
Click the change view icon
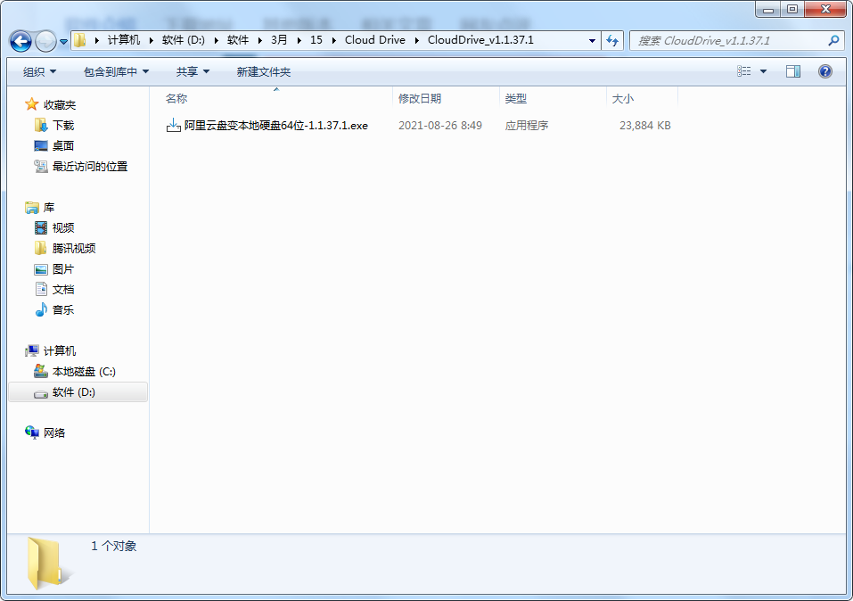[743, 71]
